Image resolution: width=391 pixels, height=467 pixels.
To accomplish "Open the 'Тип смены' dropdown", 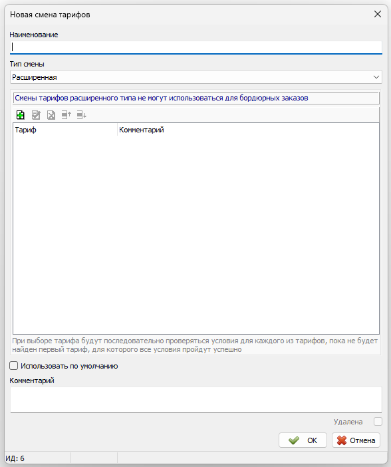I will 196,77.
